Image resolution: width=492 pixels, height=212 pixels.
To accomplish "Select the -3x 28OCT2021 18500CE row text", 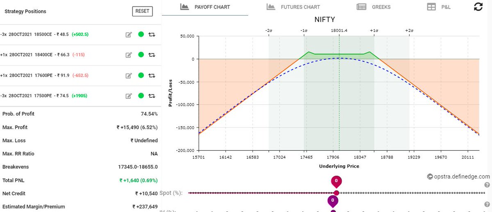I will click(44, 35).
